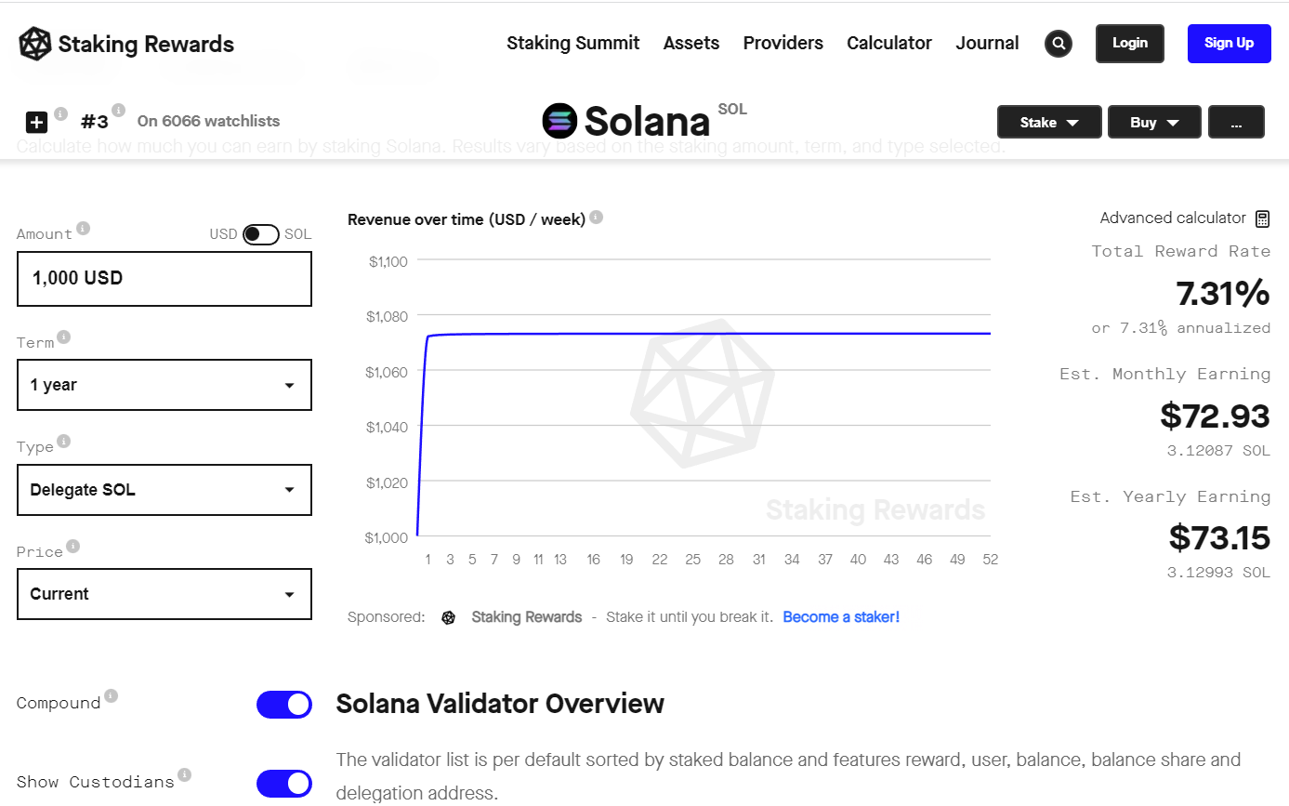Click the info icon next to Compound
1289x806 pixels.
(112, 695)
